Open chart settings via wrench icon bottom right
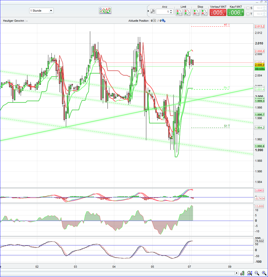 point(242,273)
